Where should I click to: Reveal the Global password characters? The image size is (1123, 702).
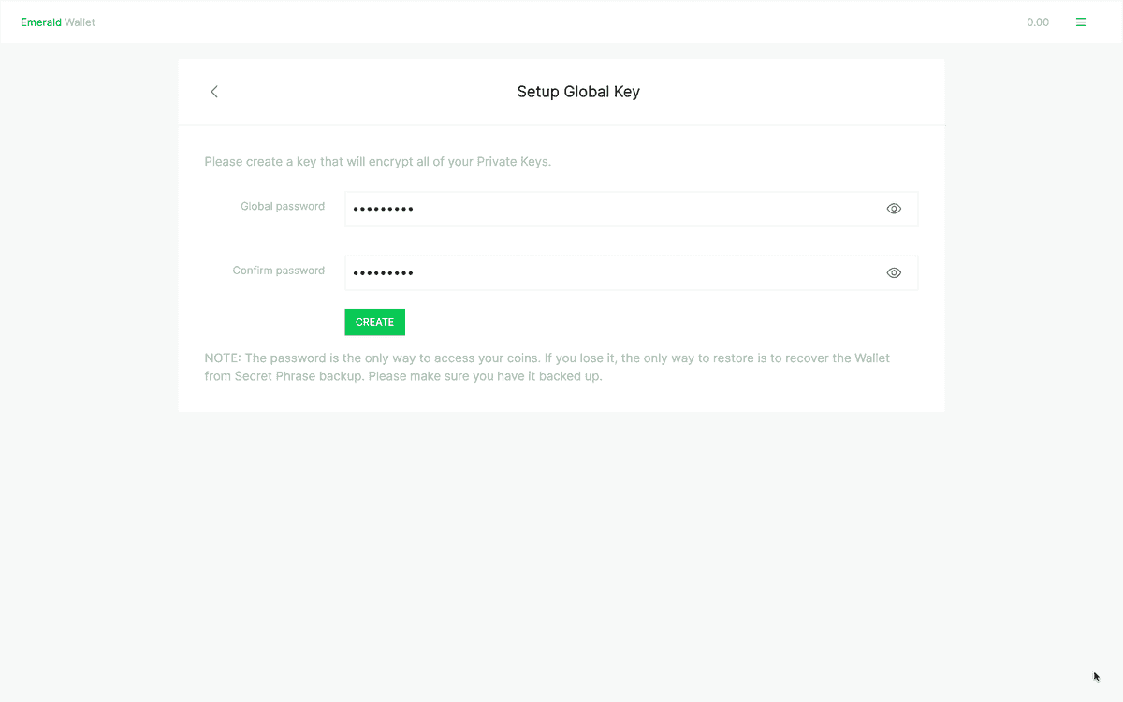tap(894, 209)
